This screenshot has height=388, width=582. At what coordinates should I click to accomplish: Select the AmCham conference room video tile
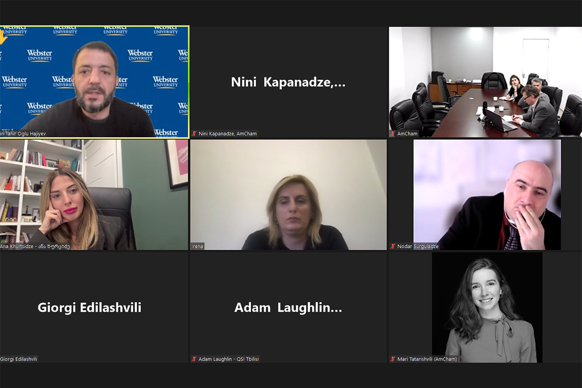coord(485,82)
